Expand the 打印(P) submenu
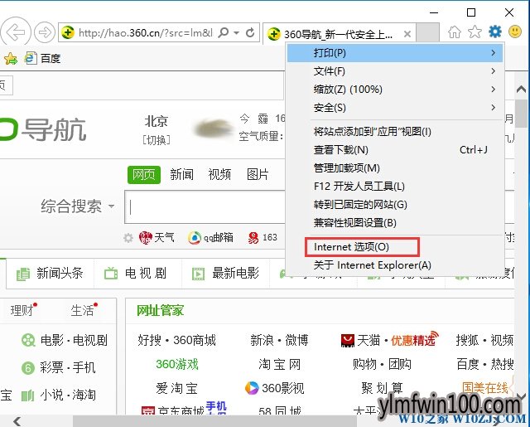Viewport: 530px width, 427px height. 395,53
